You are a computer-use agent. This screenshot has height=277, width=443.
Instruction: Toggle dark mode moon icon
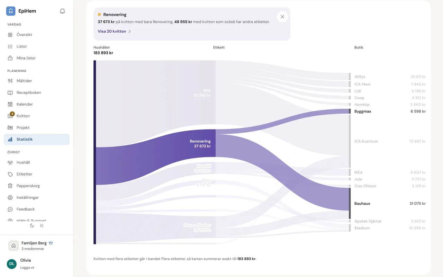[32, 225]
